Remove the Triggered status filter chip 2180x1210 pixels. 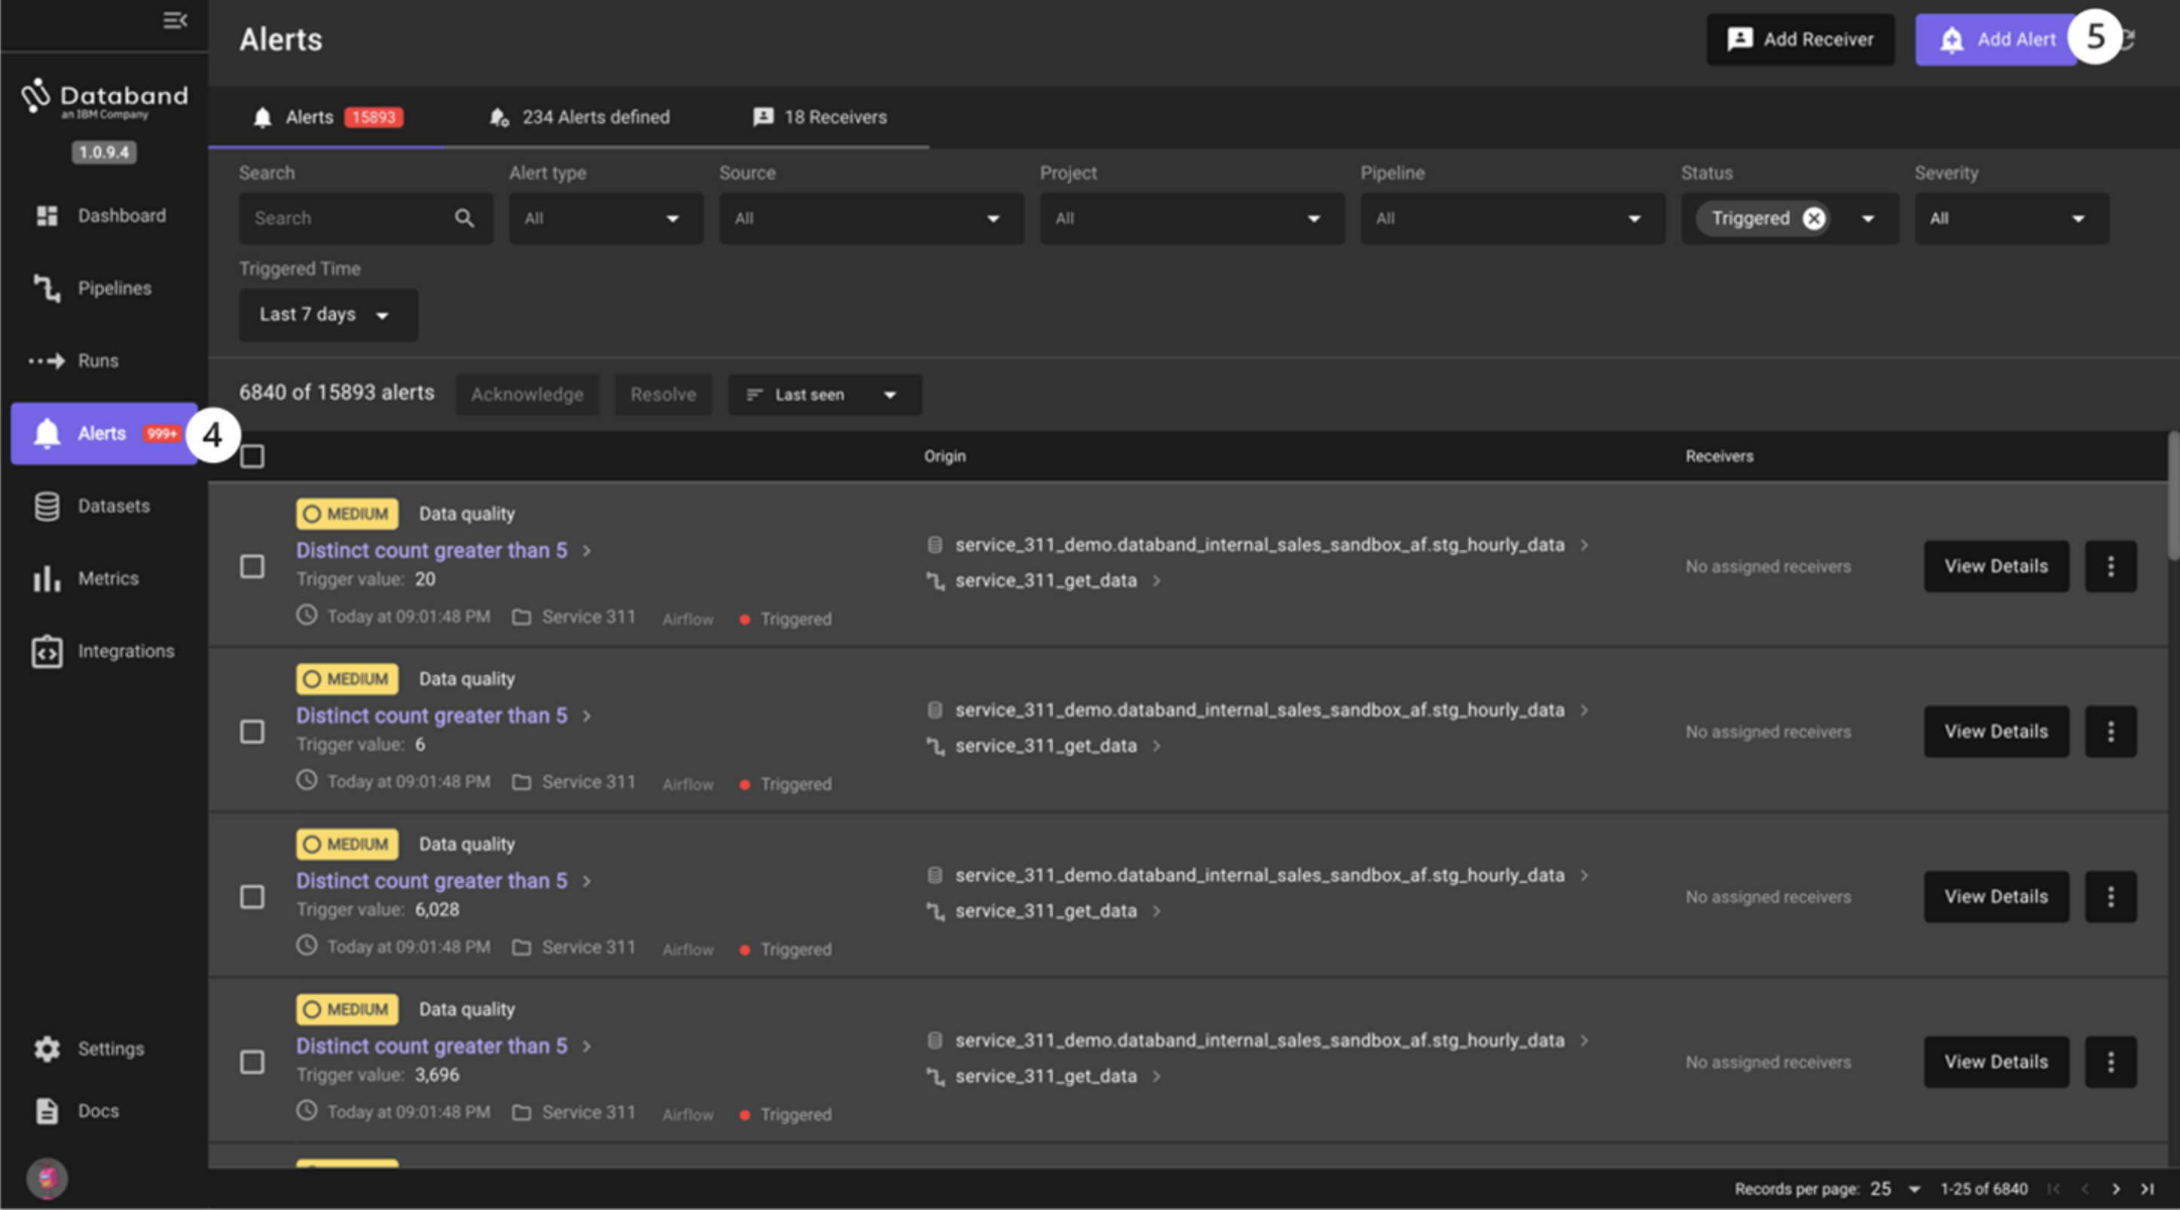[x=1814, y=218]
